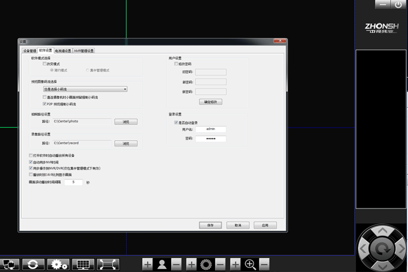Screen dimensions: 408x272
Task: Toggle 直连摄像机时小画面预览强制小码流 checkbox
Action: click(44, 97)
